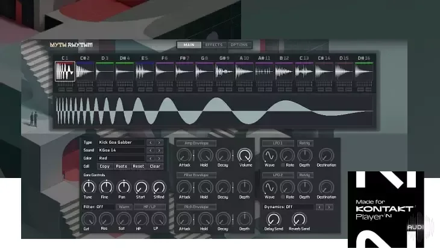Enable Retrig for LFO 2
The height and width of the screenshot is (248, 440).
tap(305, 175)
